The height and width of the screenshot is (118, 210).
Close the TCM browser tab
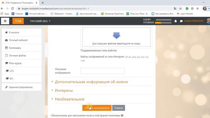click(x=36, y=3)
